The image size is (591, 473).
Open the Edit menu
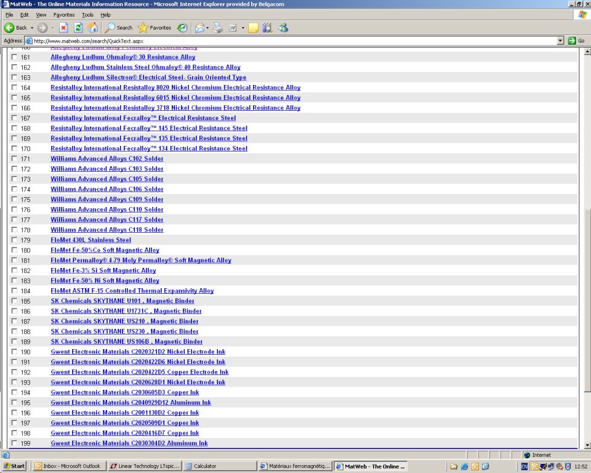pos(25,15)
